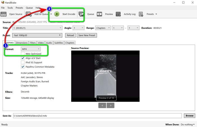Click the HandBrake logo in title bar
This screenshot has height=127, width=197.
click(3, 2)
